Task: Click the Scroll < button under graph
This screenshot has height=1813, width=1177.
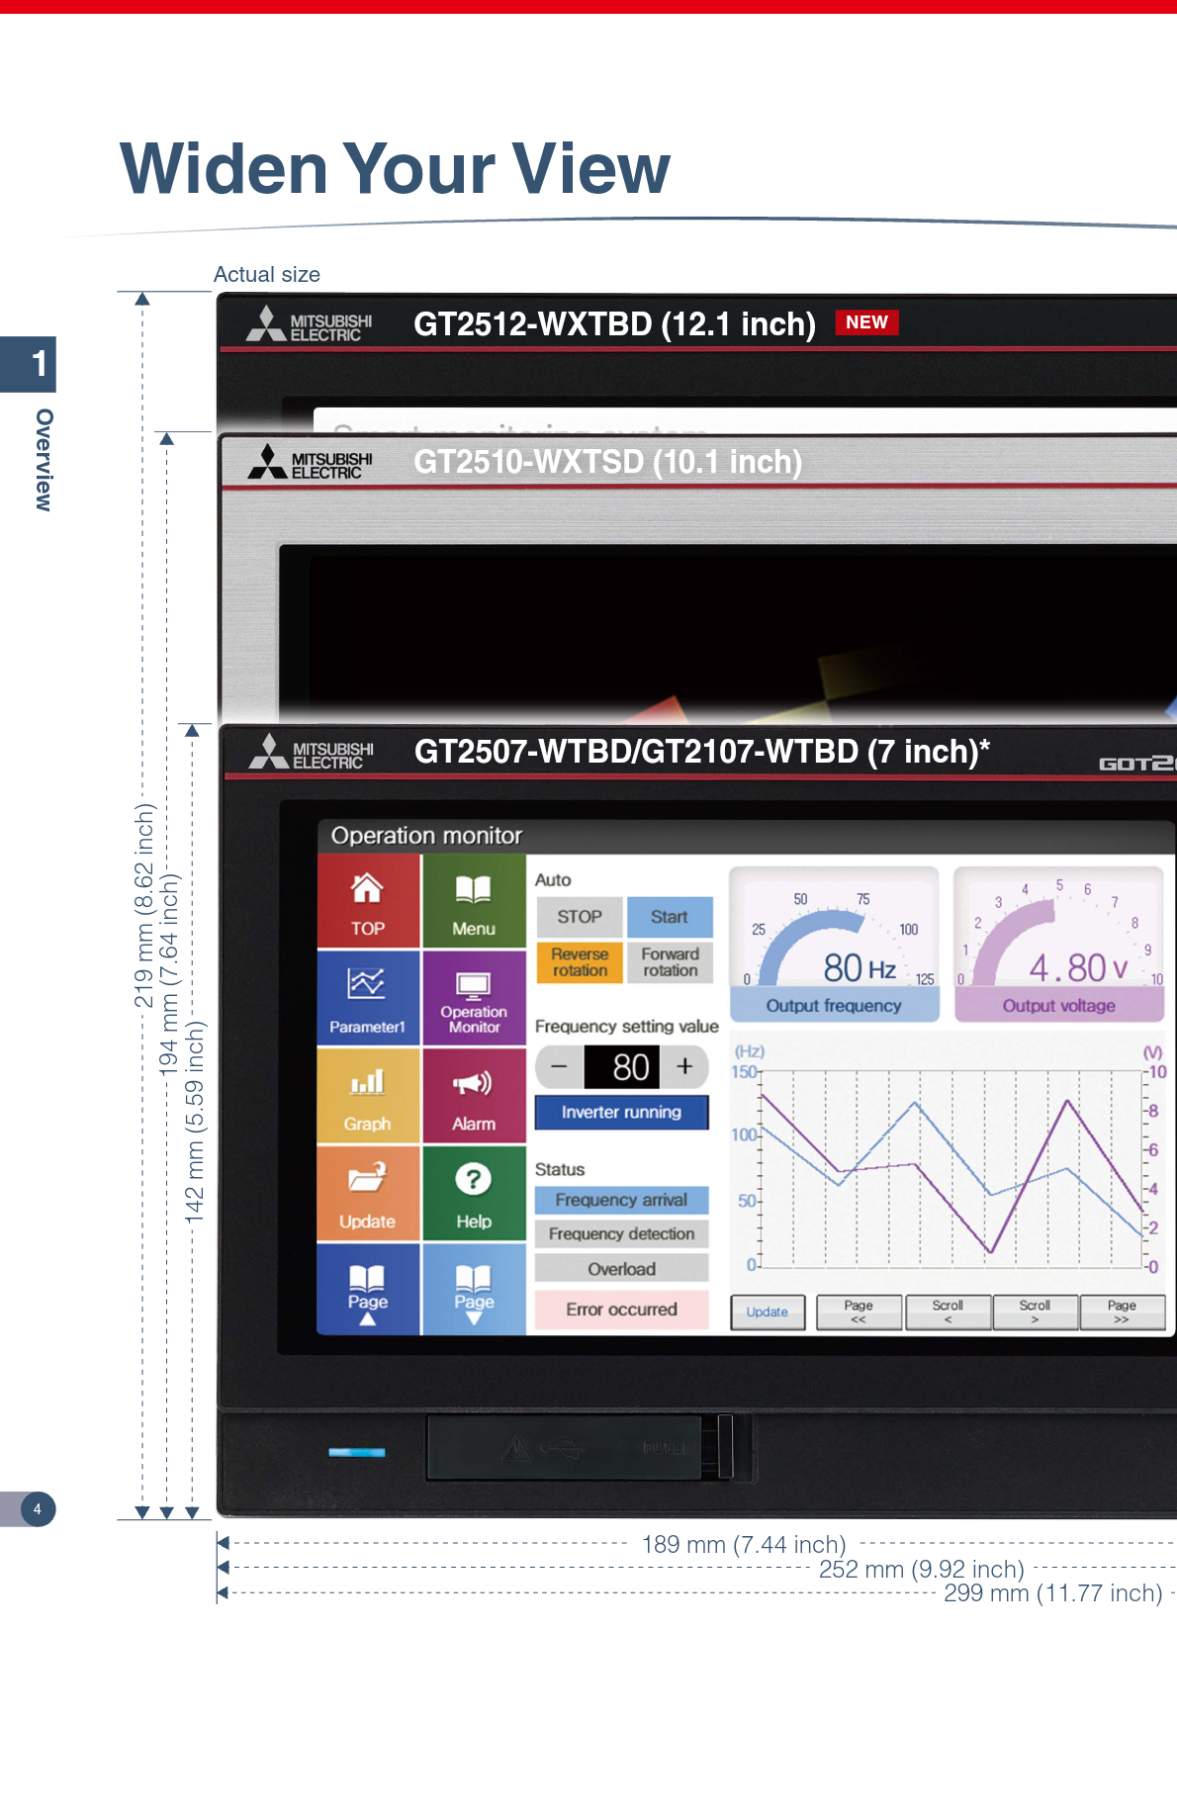Action: point(947,1313)
